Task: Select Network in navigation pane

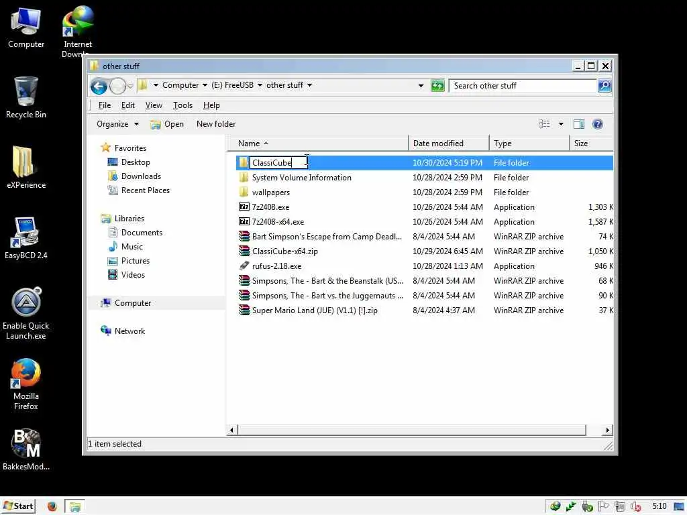Action: (123, 331)
